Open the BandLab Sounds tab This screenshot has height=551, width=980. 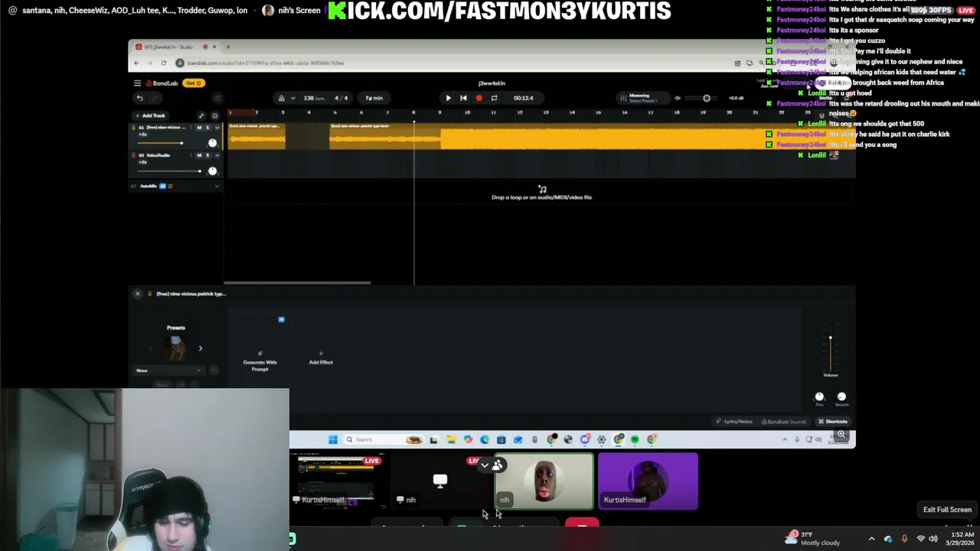[784, 422]
